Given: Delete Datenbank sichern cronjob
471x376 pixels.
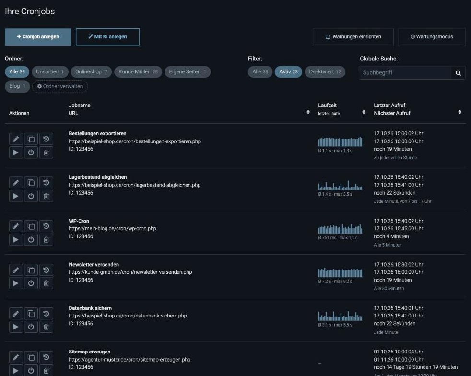Looking at the screenshot, I should click(x=46, y=327).
